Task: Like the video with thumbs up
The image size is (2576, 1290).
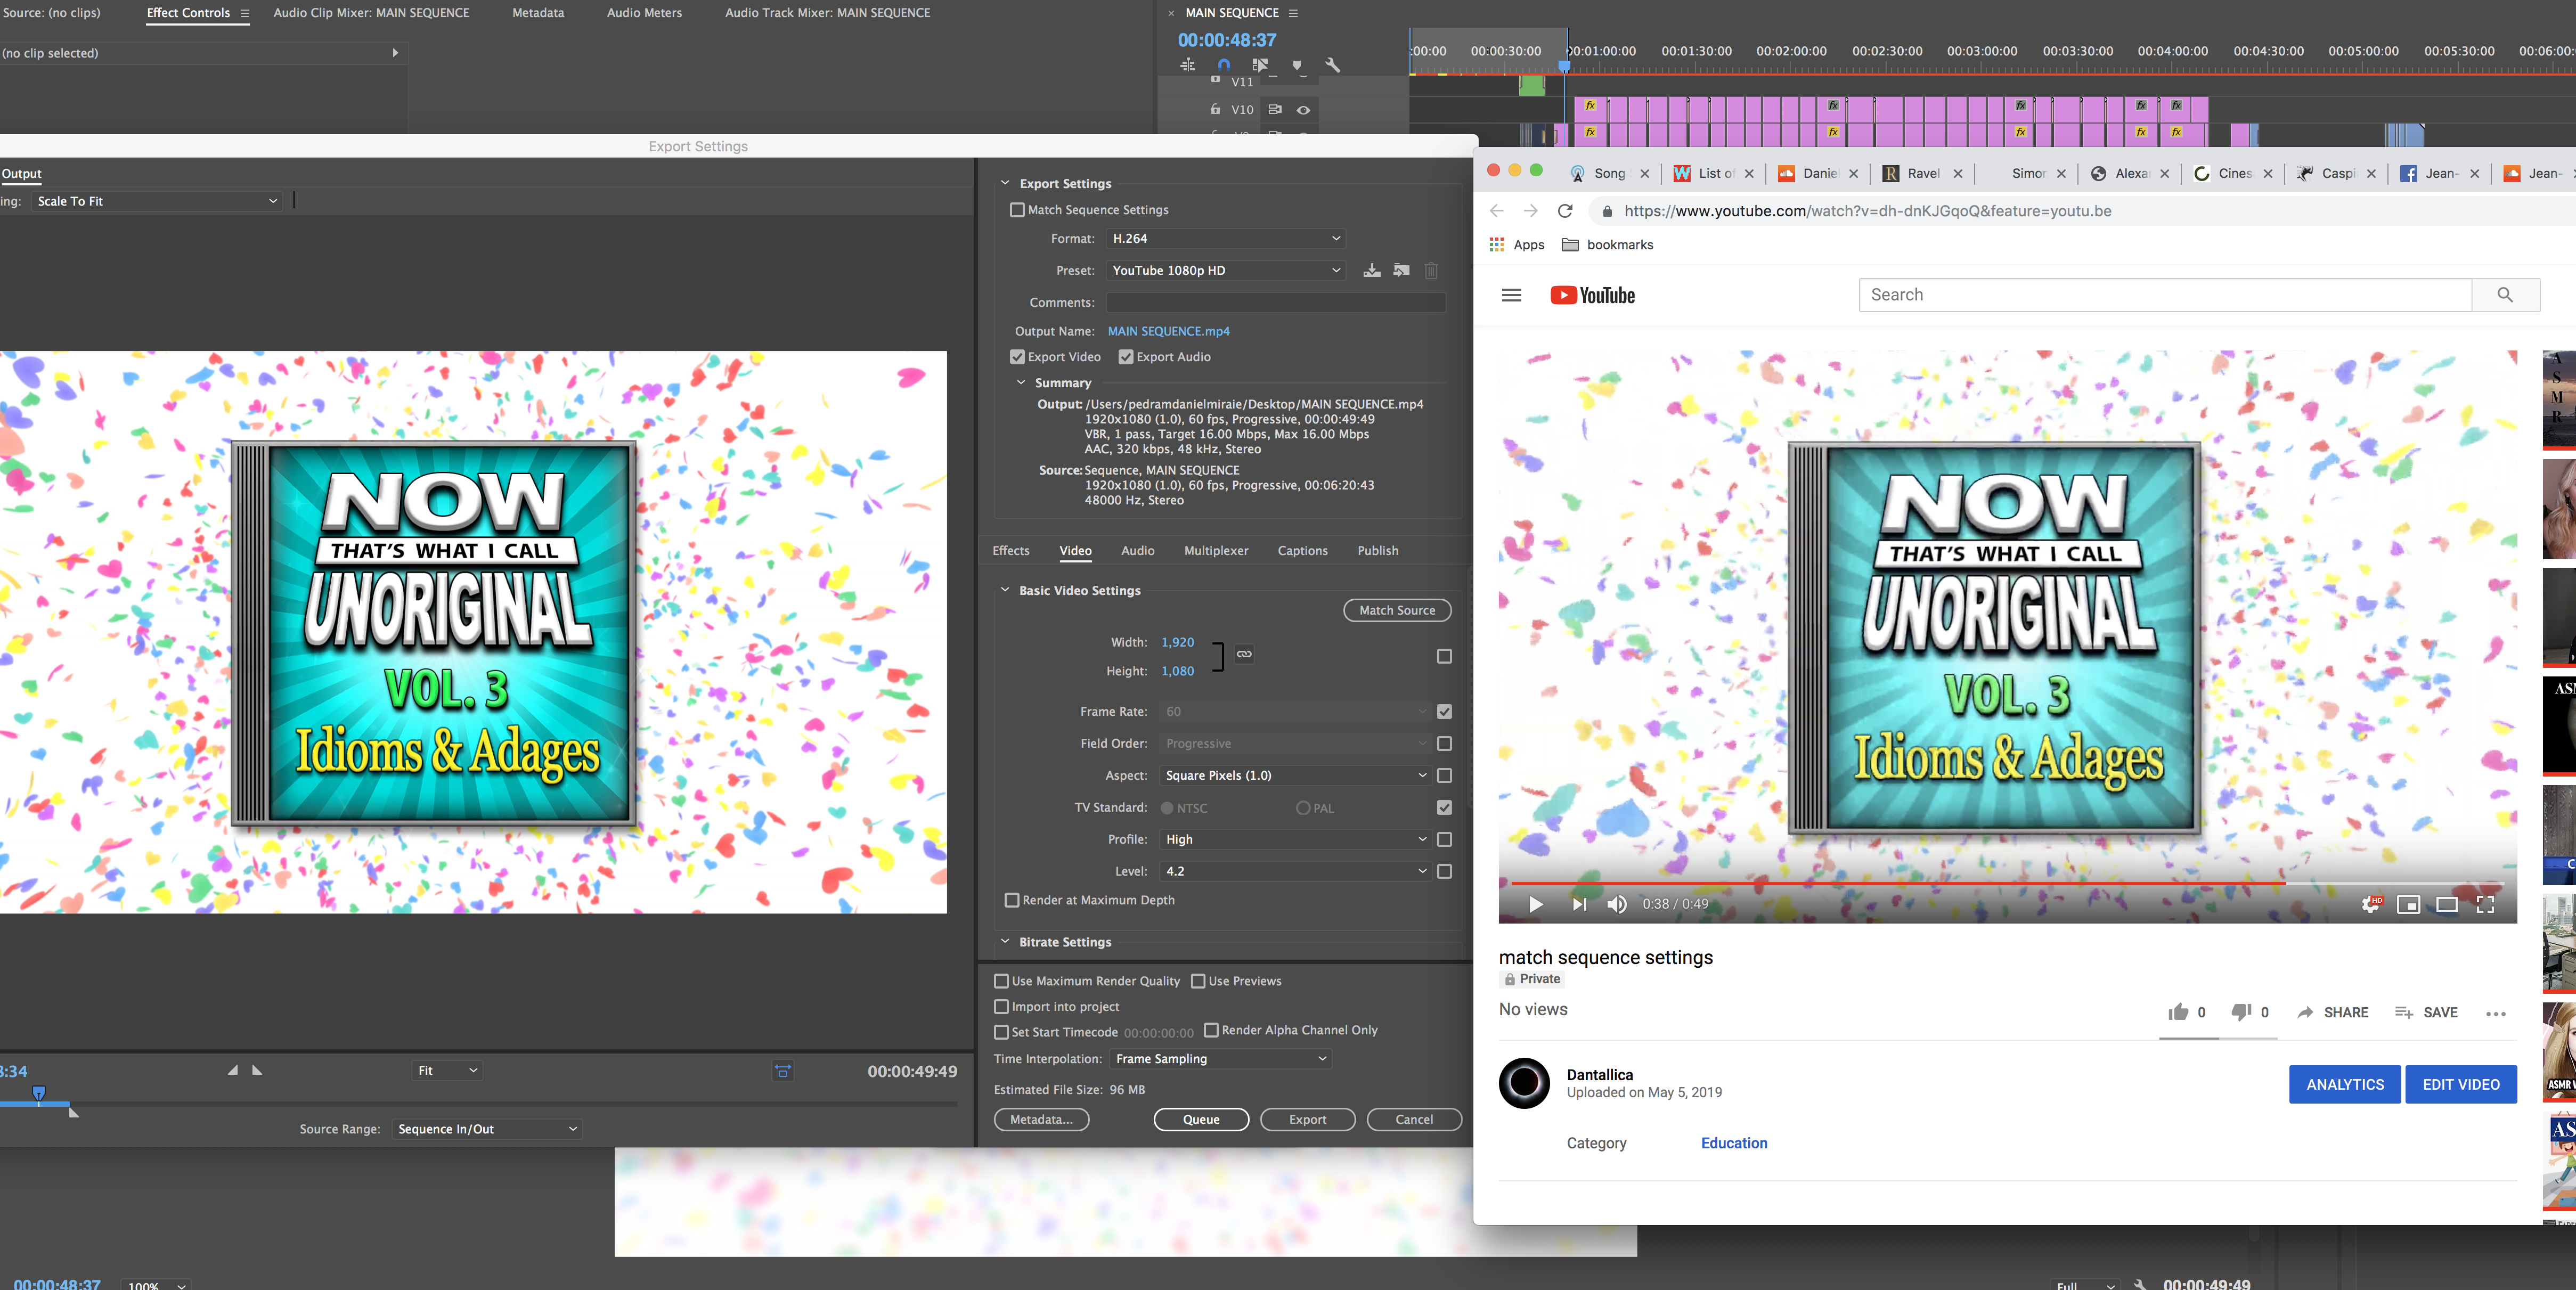Action: click(x=2178, y=1012)
